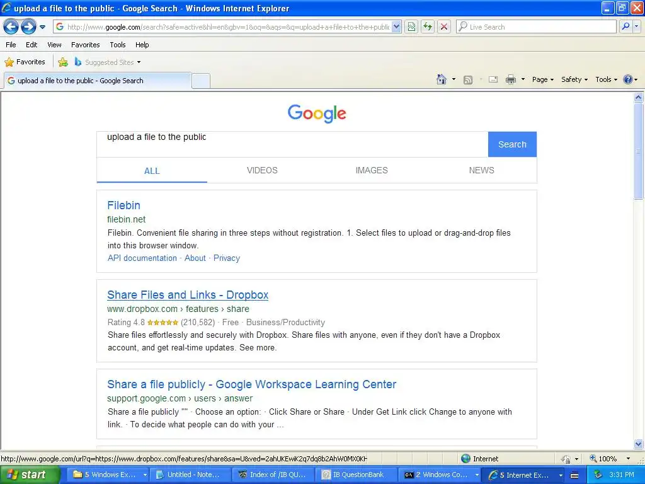Click the Protected Mode security icon in status bar
The height and width of the screenshot is (484, 645).
(x=566, y=459)
